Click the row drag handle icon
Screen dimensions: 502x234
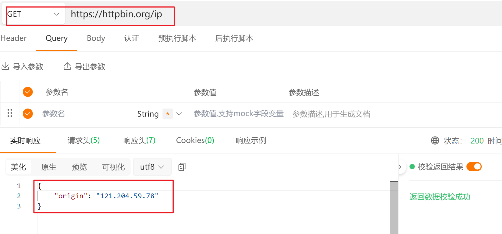(10, 113)
